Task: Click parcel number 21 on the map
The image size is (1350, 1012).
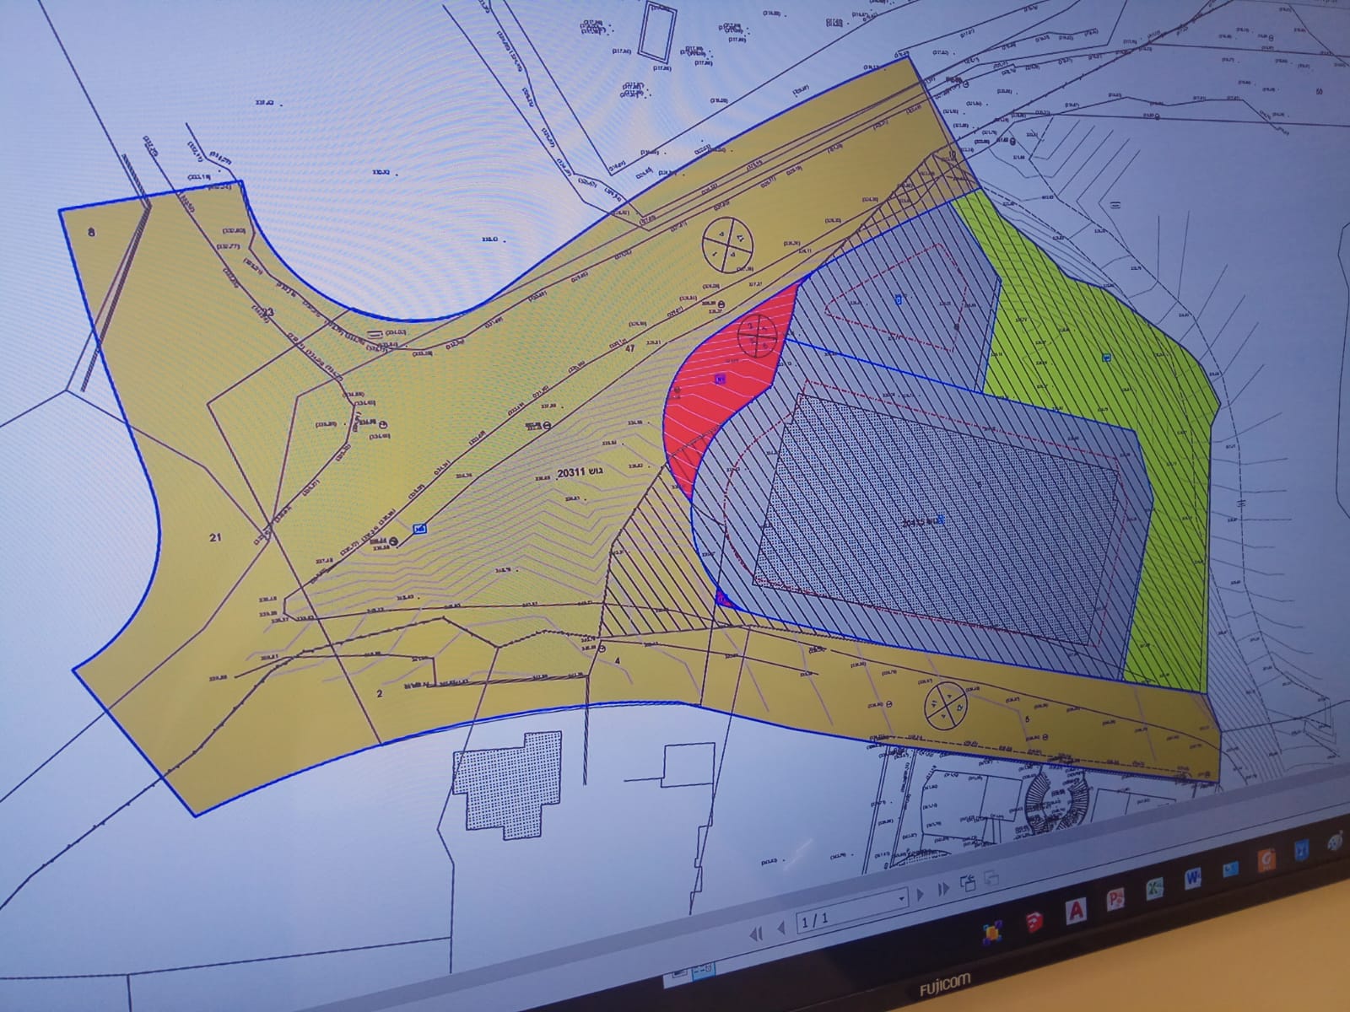Action: click(x=215, y=537)
